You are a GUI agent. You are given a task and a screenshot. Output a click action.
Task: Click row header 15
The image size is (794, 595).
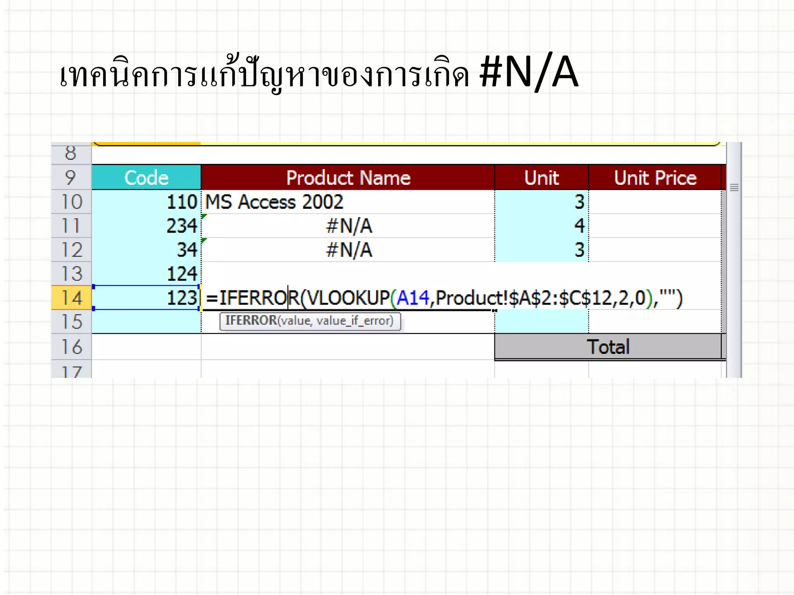pyautogui.click(x=71, y=322)
